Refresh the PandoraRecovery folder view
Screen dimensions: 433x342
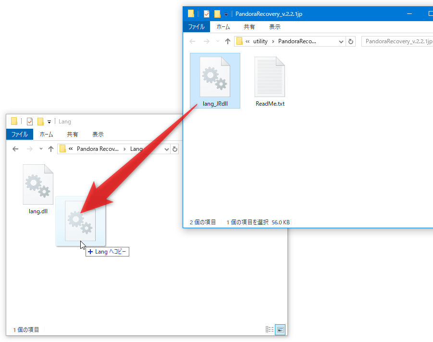click(x=351, y=41)
